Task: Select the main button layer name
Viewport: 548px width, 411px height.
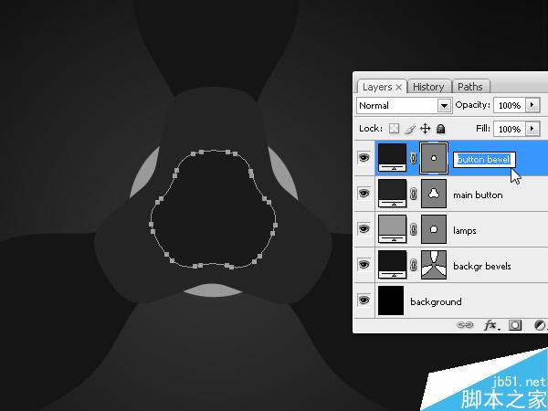Action: [x=478, y=195]
